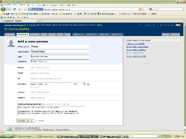Image resolution: width=186 pixels, height=139 pixels.
Task: Click the person avatar placeholder image
Action: click(x=11, y=43)
